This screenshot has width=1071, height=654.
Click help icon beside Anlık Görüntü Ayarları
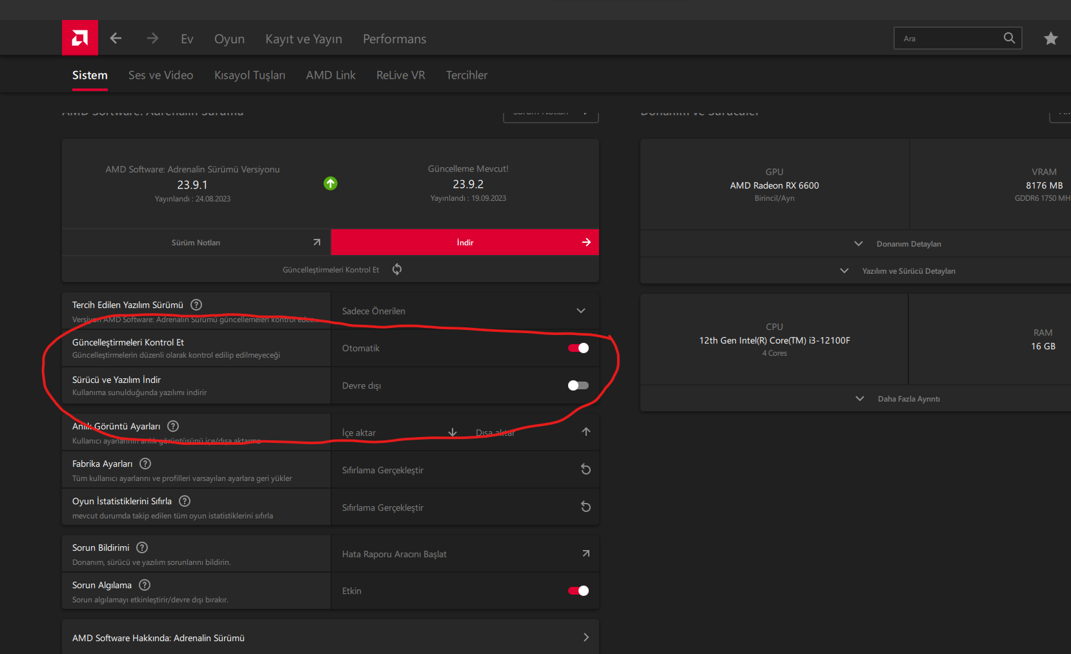point(173,426)
